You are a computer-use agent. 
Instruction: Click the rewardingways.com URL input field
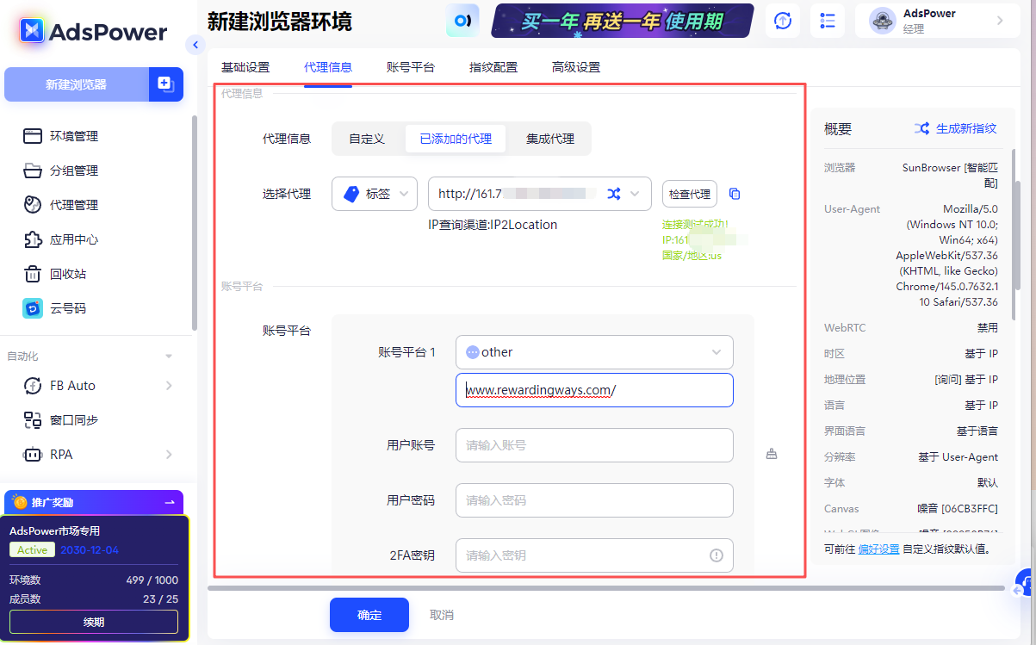coord(594,390)
